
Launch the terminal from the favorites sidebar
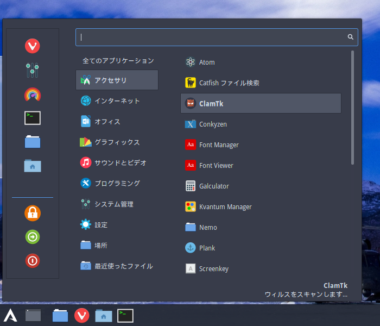(x=33, y=118)
